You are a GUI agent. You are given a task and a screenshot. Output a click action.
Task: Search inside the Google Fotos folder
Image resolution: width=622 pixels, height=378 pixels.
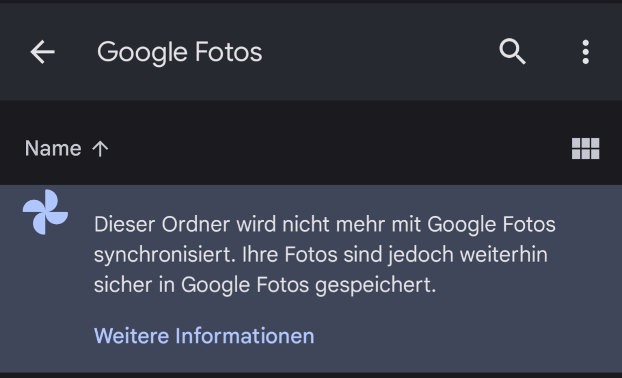click(512, 51)
